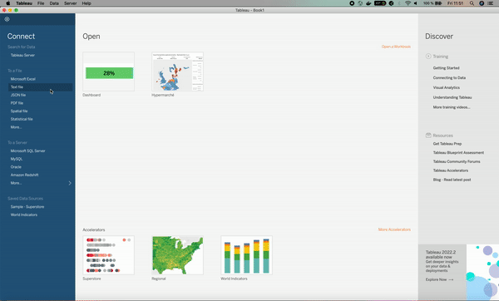Open the Server menu
This screenshot has width=499, height=301.
click(x=71, y=3)
